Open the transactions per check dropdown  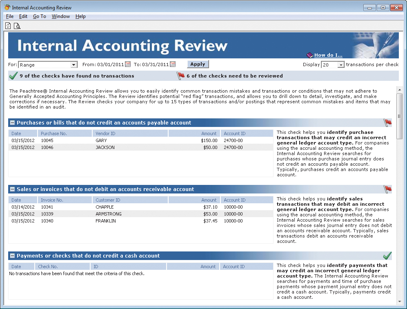tap(341, 64)
